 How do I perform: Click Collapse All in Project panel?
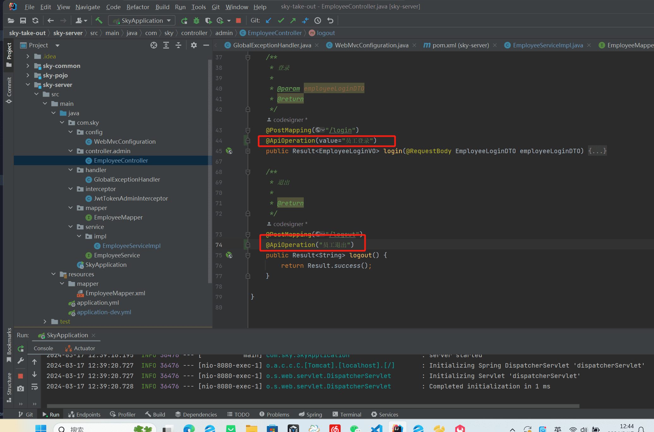(178, 45)
